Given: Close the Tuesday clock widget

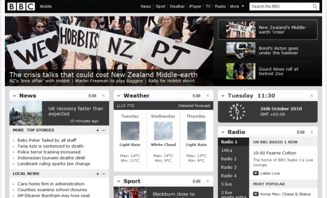Looking at the screenshot, I should click(x=312, y=96).
